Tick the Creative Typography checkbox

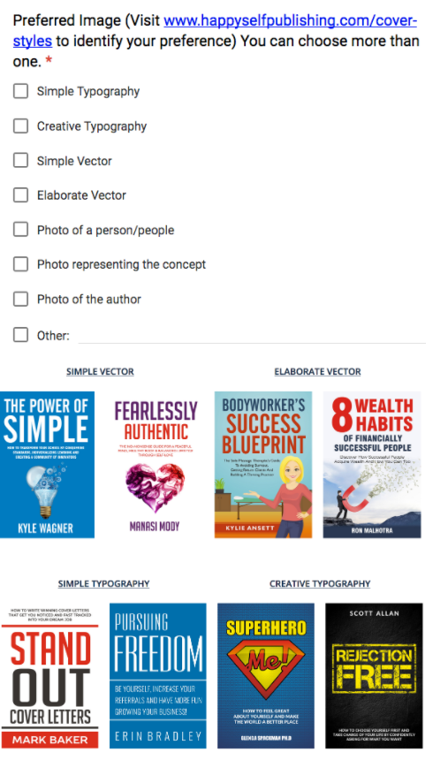tap(21, 126)
